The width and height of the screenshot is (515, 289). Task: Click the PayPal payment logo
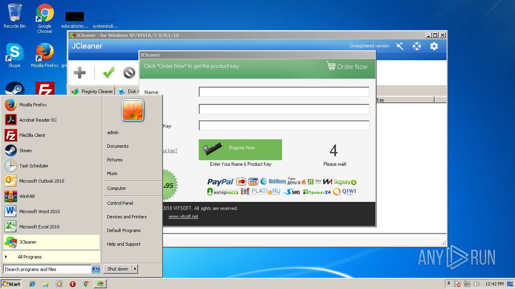220,182
